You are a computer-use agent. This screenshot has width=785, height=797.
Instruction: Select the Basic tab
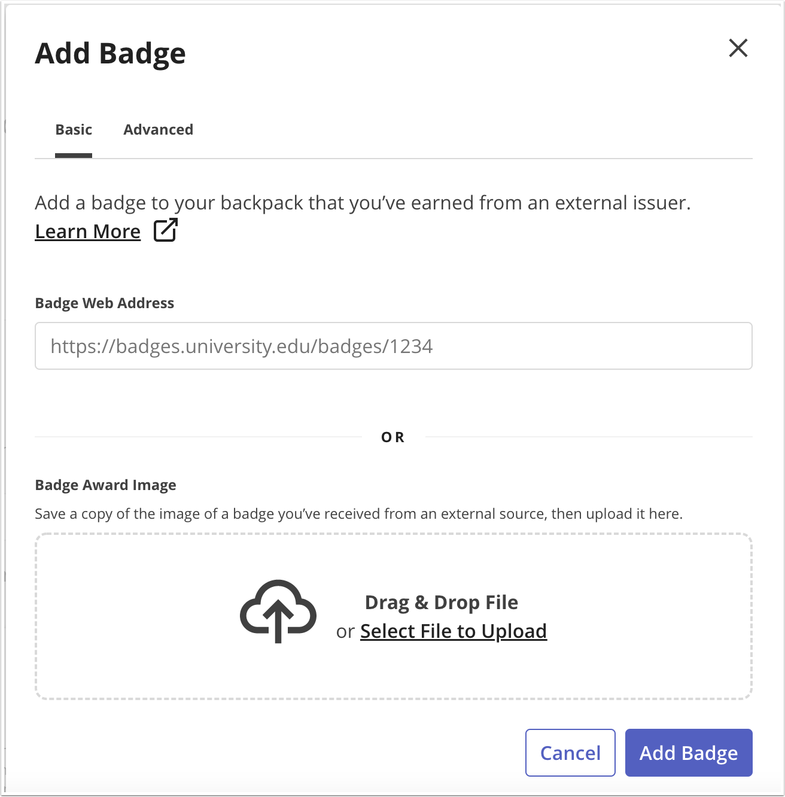(x=73, y=129)
